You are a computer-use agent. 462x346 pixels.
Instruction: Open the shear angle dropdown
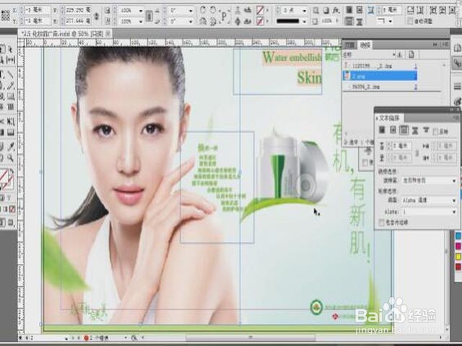(191, 22)
